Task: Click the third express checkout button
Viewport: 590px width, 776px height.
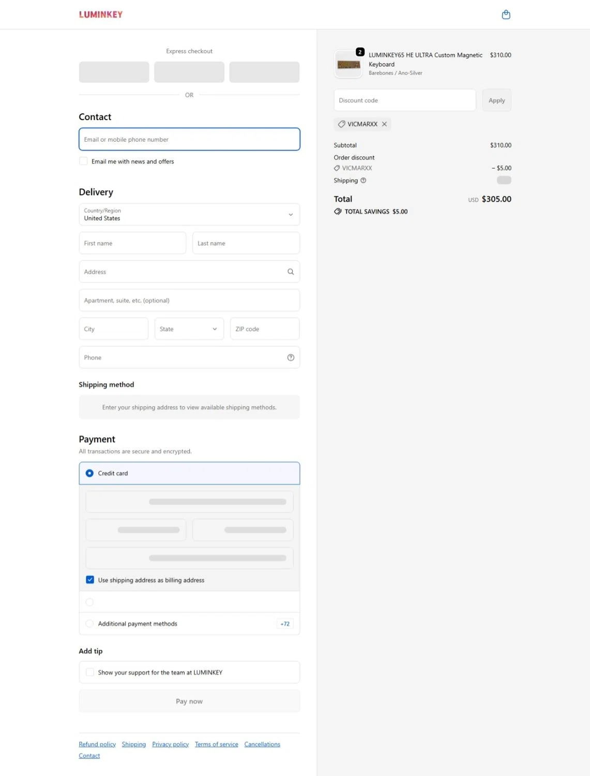Action: click(x=264, y=72)
